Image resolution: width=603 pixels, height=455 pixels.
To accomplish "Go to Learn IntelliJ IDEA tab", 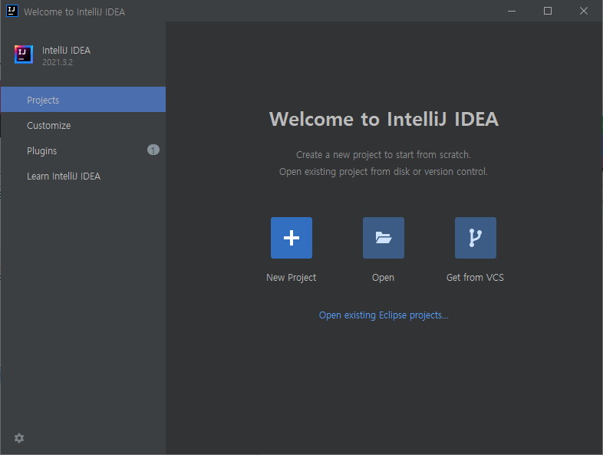I will 83,176.
